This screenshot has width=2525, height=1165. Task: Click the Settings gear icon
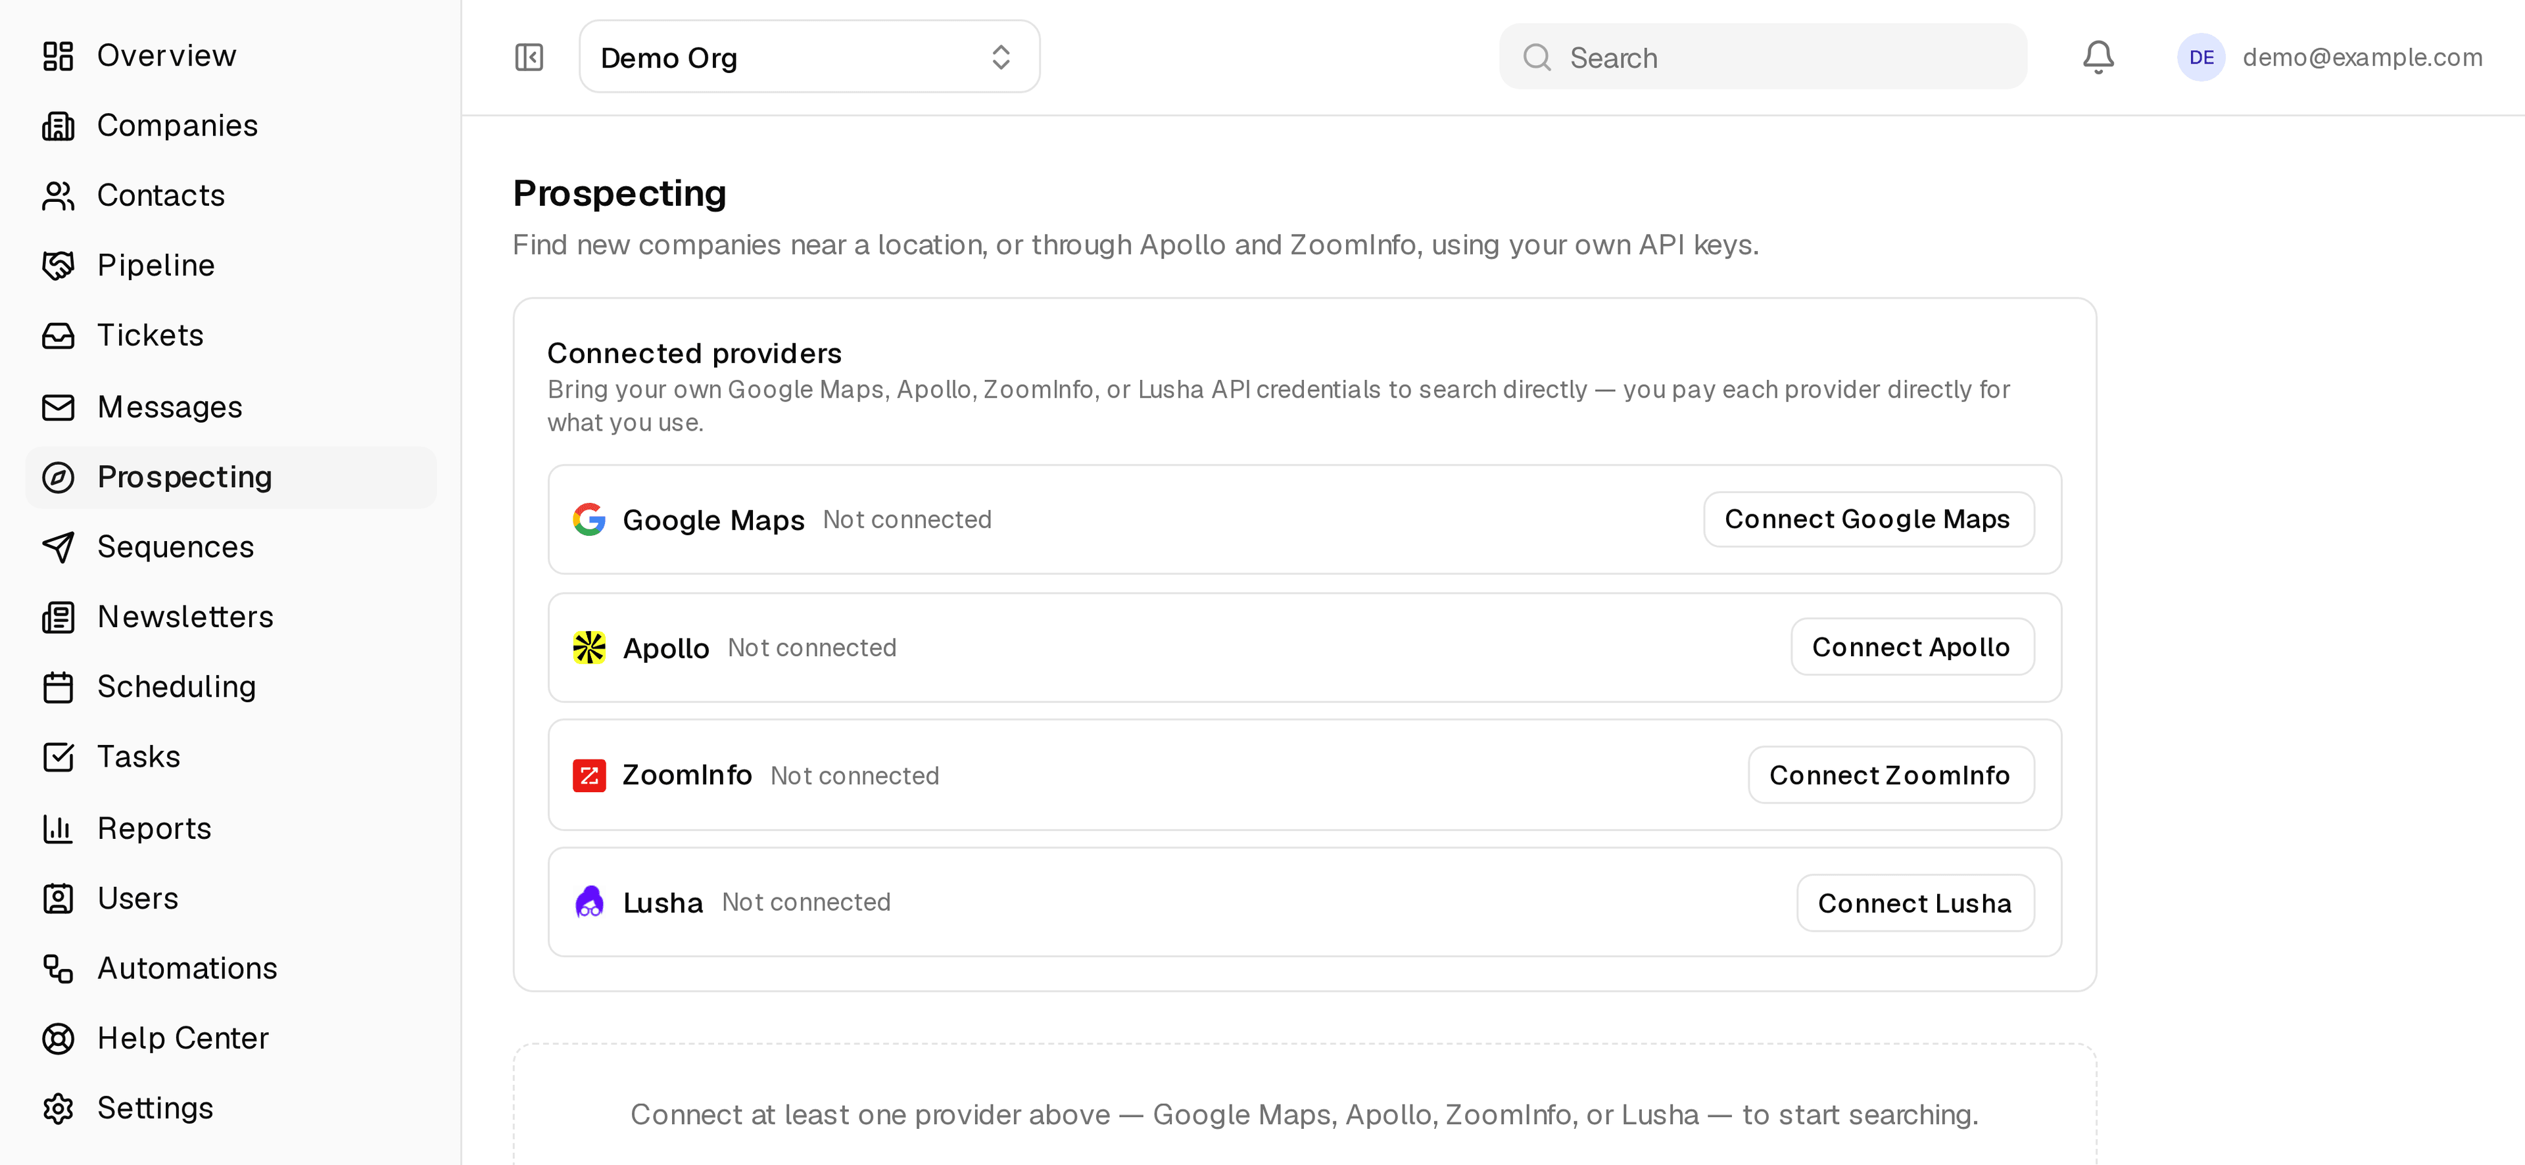(x=58, y=1108)
